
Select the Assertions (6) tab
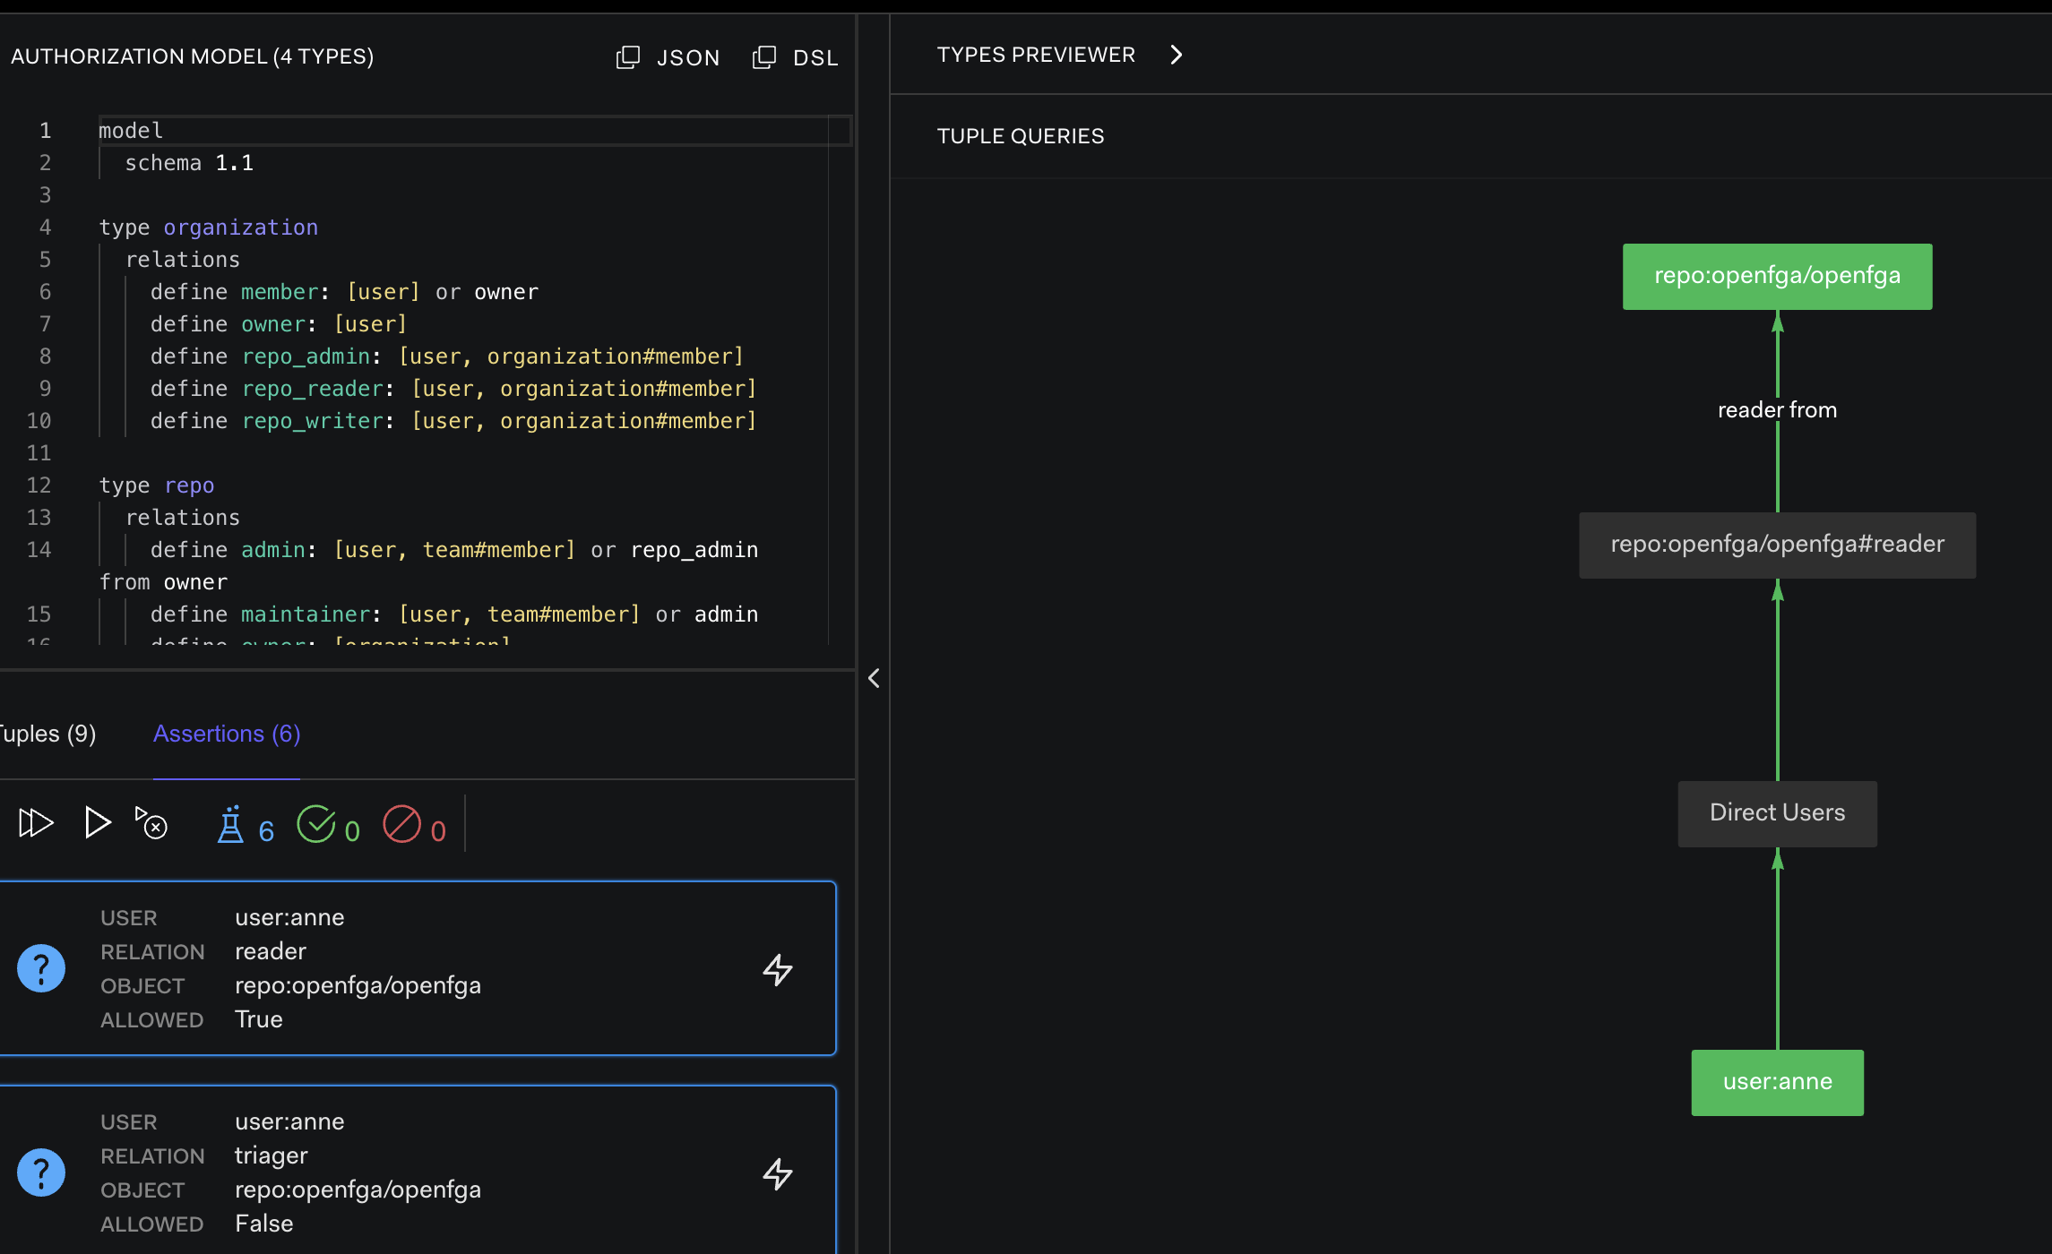[227, 734]
